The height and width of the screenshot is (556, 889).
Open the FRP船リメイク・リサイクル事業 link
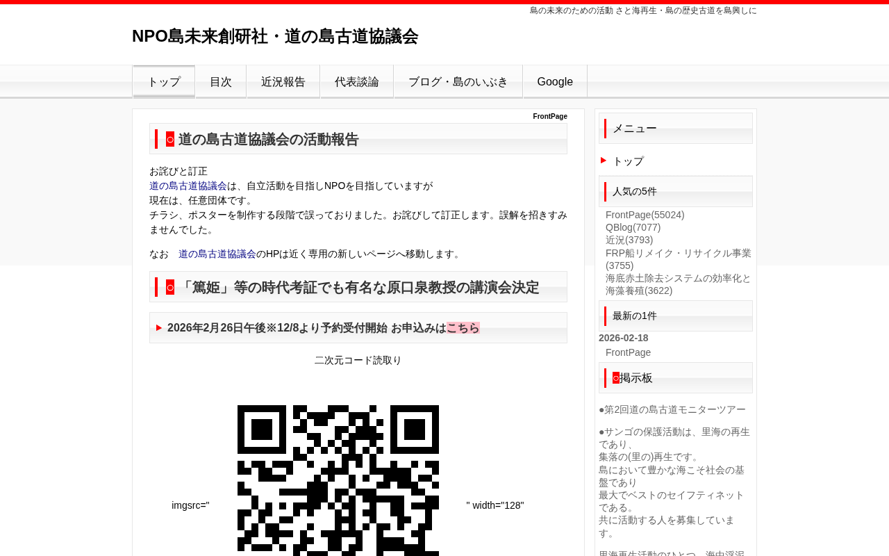679,259
